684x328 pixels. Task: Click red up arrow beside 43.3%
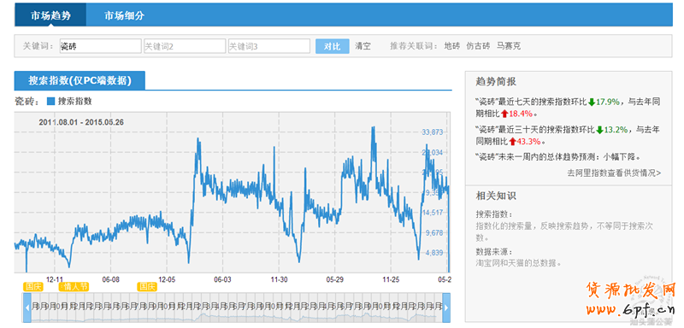(x=512, y=142)
